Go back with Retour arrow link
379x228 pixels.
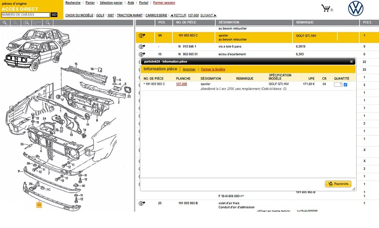coord(178,15)
